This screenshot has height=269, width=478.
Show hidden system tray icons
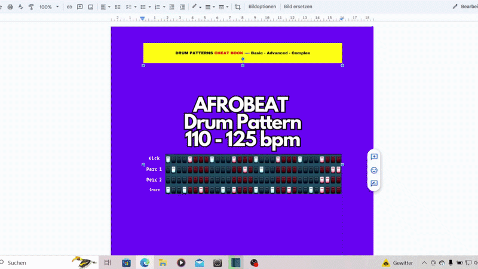point(424,262)
